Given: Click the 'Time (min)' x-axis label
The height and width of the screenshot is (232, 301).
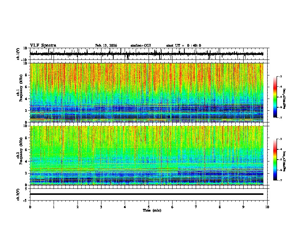Looking at the screenshot, I should 152,210.
